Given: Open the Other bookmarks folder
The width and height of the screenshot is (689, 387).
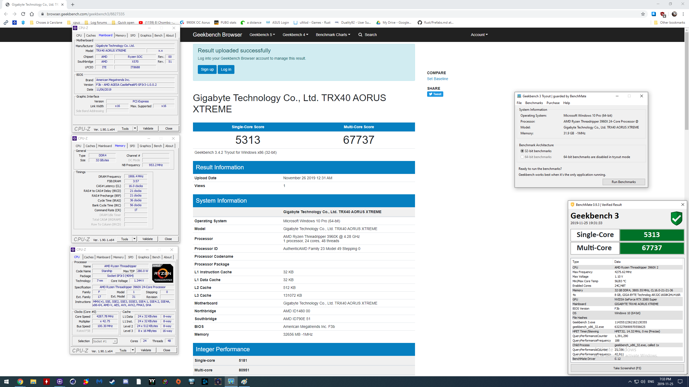Looking at the screenshot, I should (x=669, y=23).
